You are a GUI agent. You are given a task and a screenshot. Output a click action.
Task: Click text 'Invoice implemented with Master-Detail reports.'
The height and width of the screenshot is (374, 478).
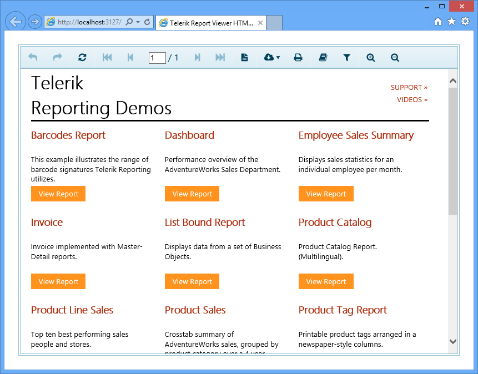pos(87,251)
